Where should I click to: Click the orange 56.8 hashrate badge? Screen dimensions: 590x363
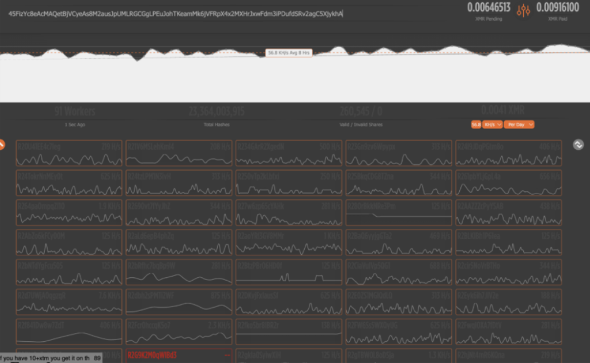tap(476, 124)
